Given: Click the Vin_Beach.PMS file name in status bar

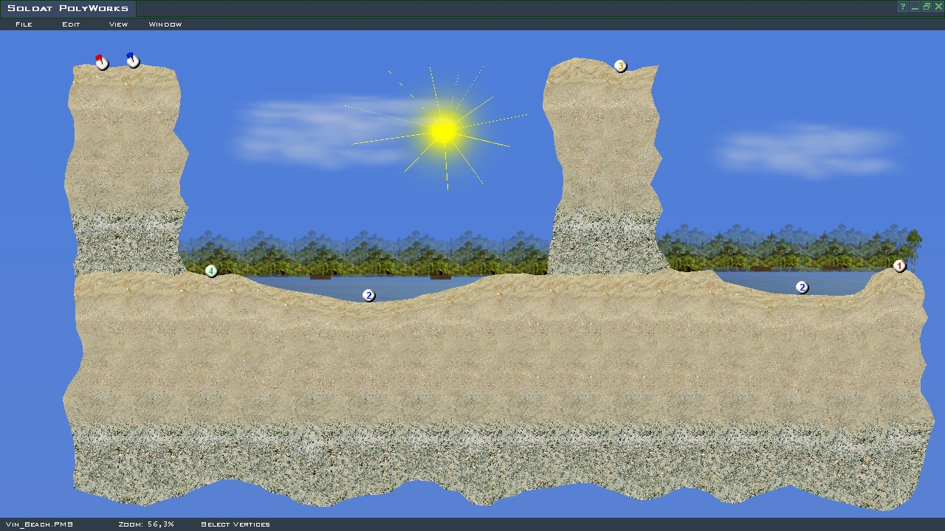Looking at the screenshot, I should 39,524.
